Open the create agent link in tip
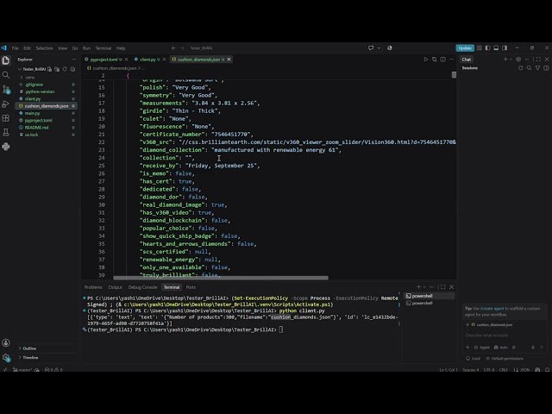This screenshot has width=552, height=414. [492, 309]
